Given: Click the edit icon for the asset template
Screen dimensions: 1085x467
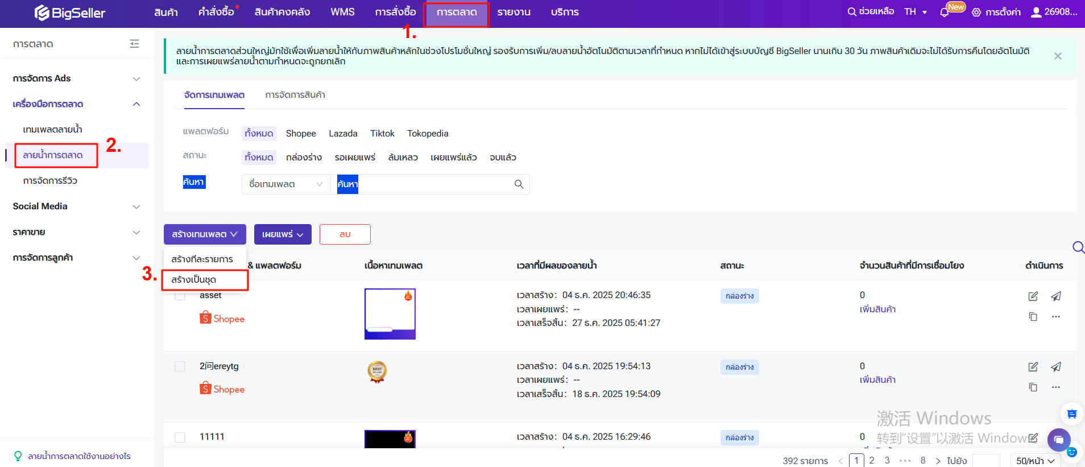Looking at the screenshot, I should pos(1033,296).
